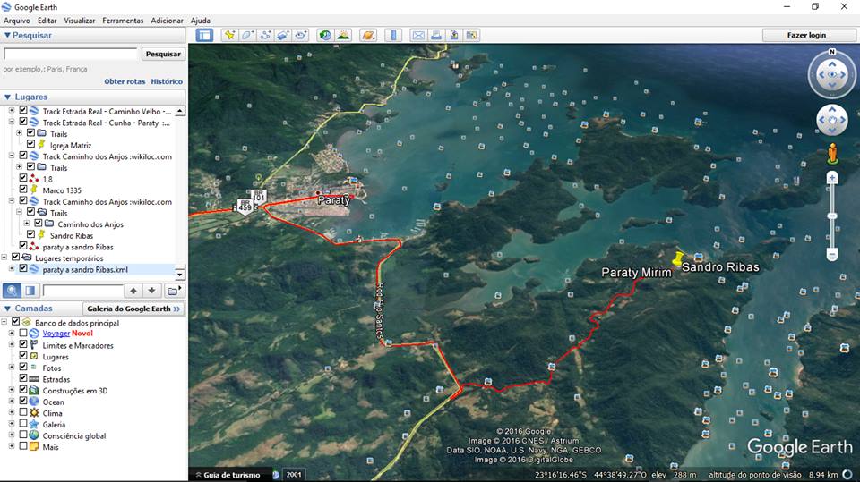Open the Guia de turismo bar
Screen dimensions: 860x482
tap(231, 475)
